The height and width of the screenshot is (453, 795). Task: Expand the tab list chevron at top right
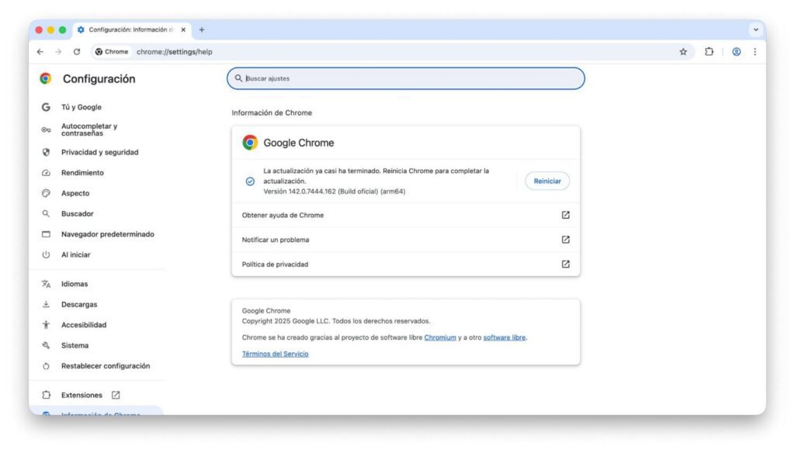pos(754,29)
